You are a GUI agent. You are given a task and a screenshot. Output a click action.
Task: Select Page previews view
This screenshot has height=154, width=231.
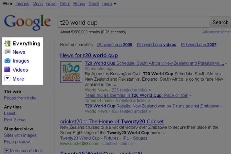18,142
